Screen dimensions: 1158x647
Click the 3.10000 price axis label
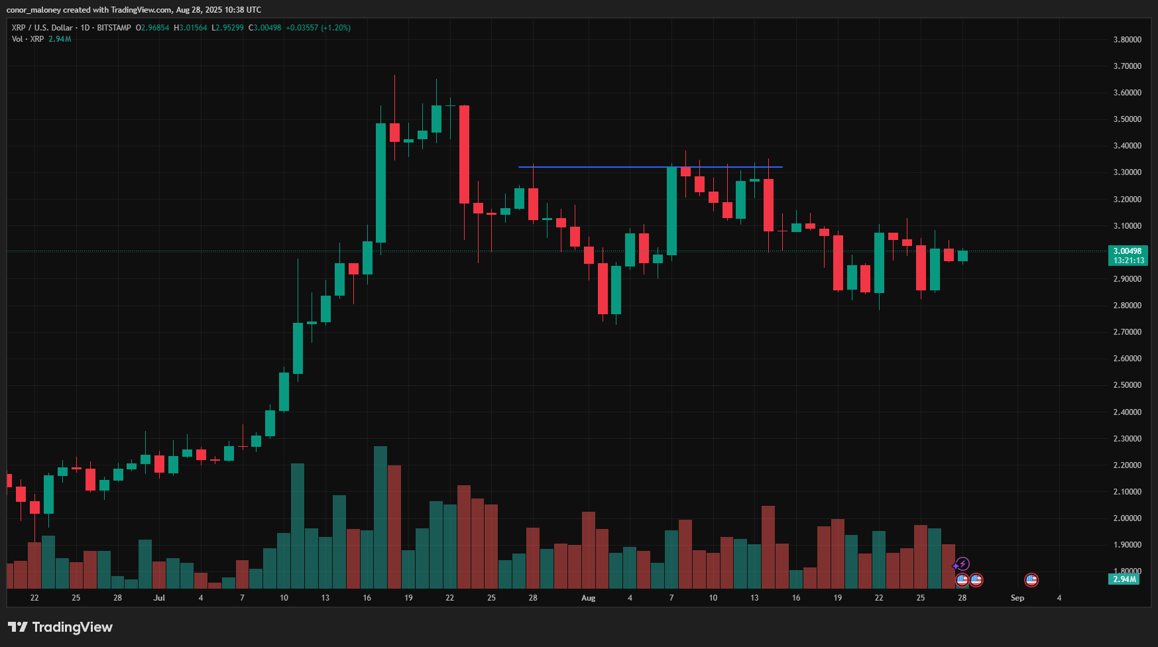[1128, 226]
